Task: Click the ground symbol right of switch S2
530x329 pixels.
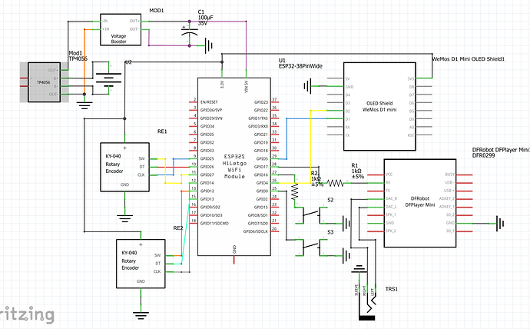Action: pos(346,223)
